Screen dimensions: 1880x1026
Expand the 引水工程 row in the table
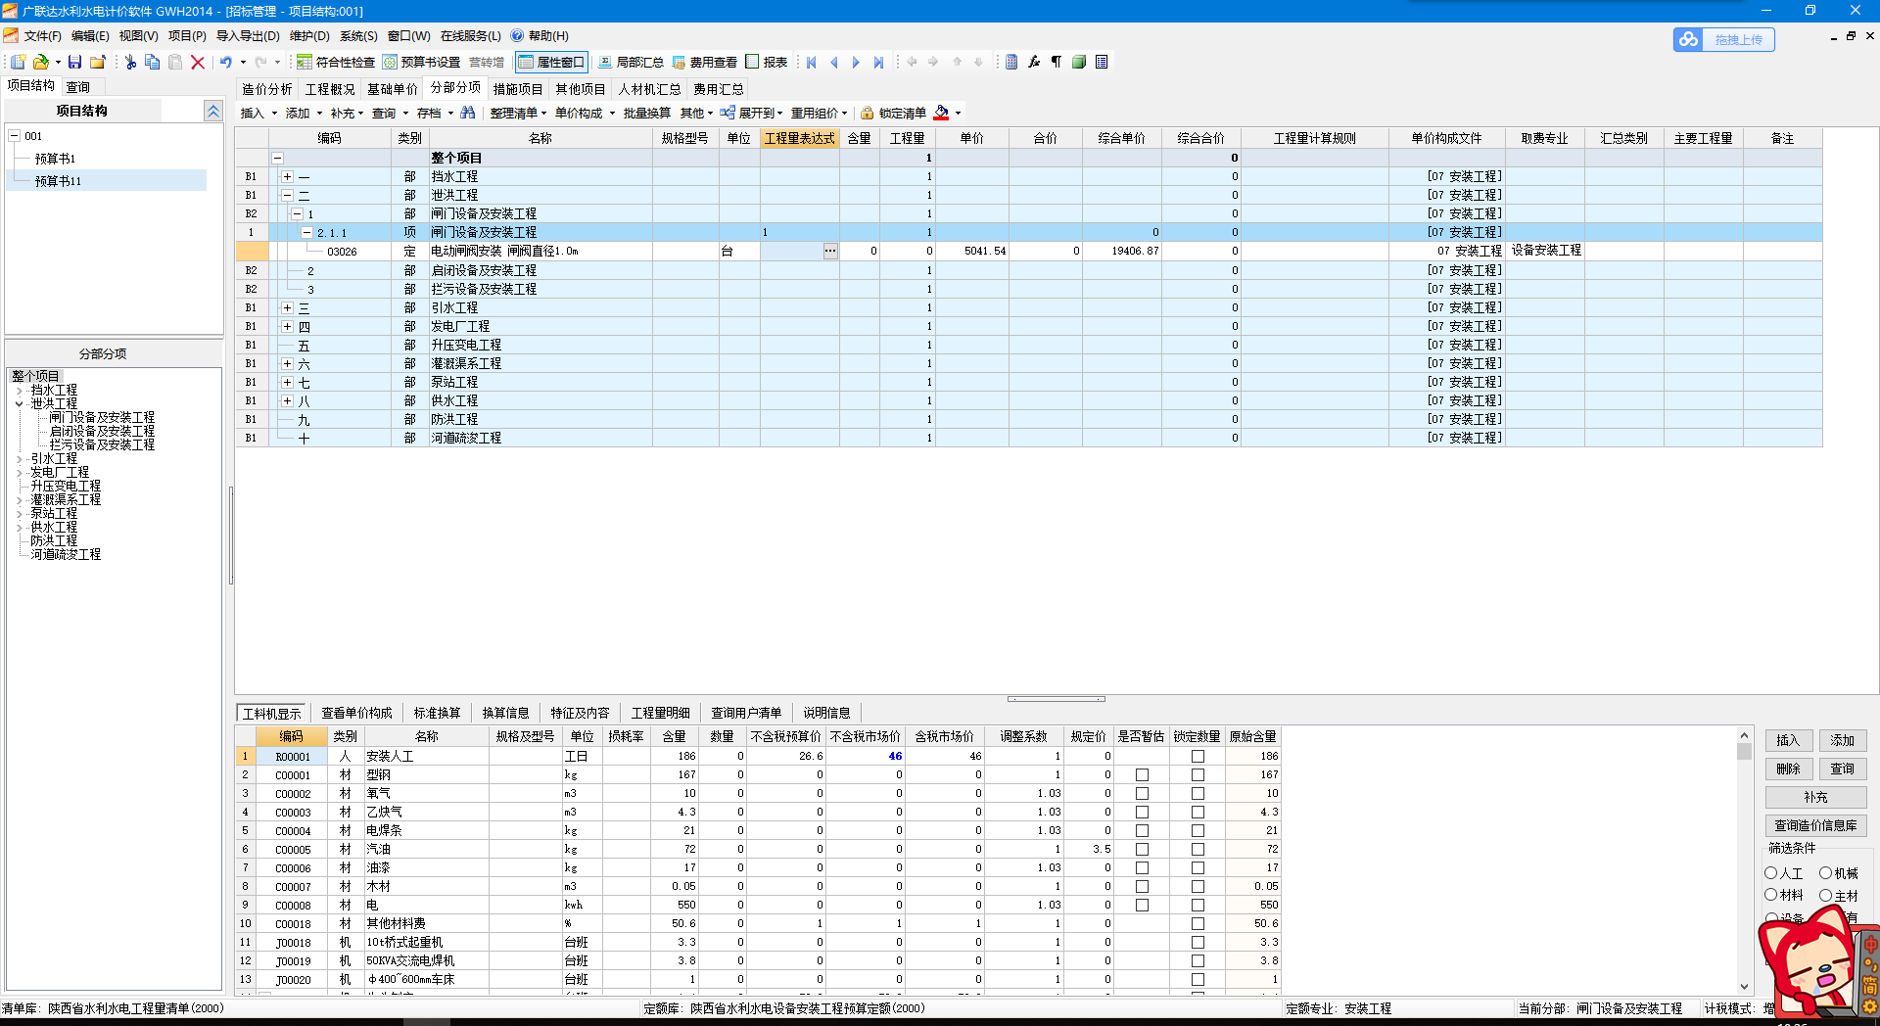287,307
